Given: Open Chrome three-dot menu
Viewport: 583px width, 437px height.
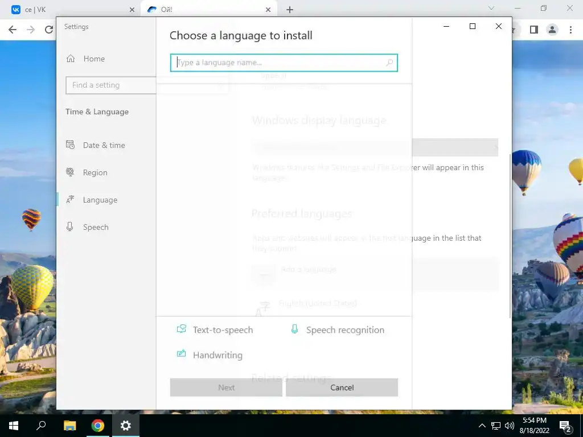Looking at the screenshot, I should [570, 30].
